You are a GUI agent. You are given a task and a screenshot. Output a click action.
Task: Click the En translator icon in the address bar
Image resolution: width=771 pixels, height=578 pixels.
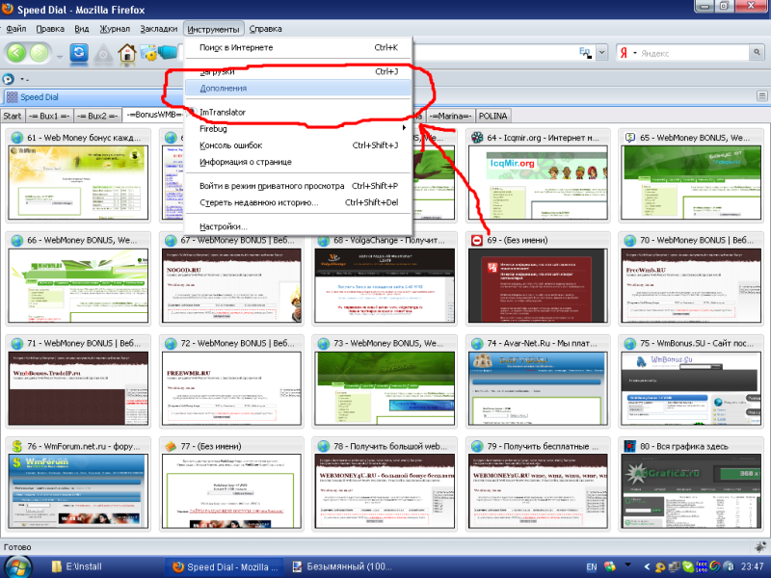coord(585,52)
